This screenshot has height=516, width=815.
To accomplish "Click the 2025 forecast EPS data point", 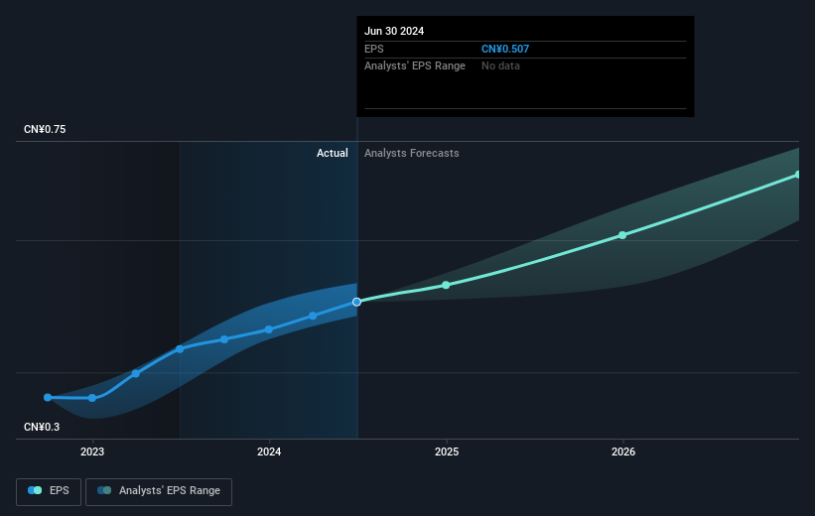I will coord(446,285).
